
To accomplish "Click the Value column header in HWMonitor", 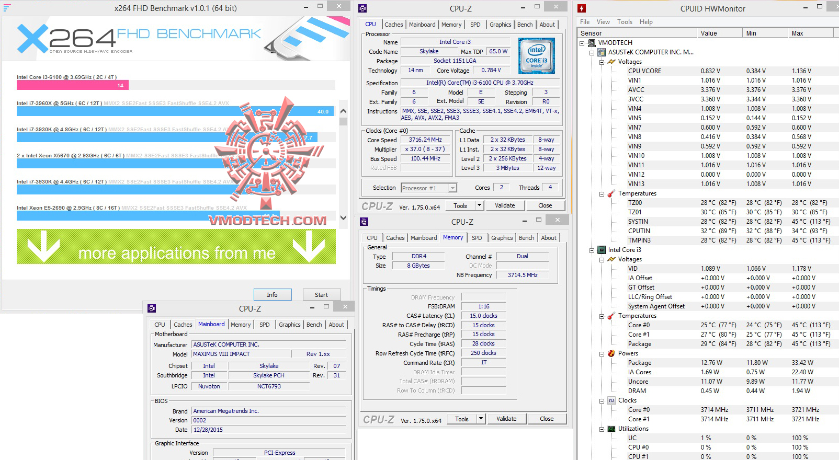I will [720, 33].
